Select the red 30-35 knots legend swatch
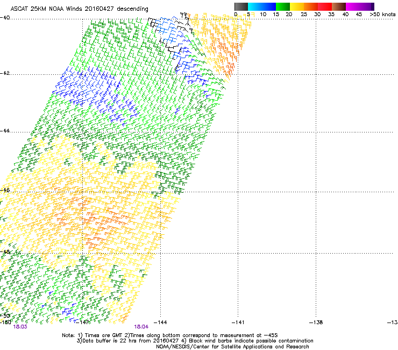 (x=325, y=6)
